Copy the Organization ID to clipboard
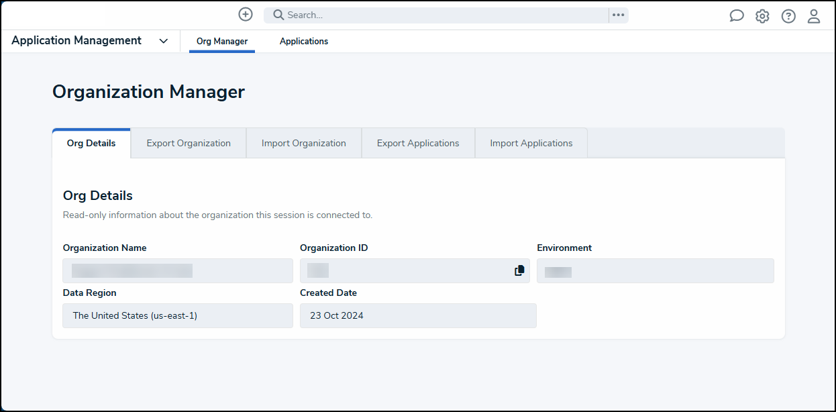 click(519, 270)
